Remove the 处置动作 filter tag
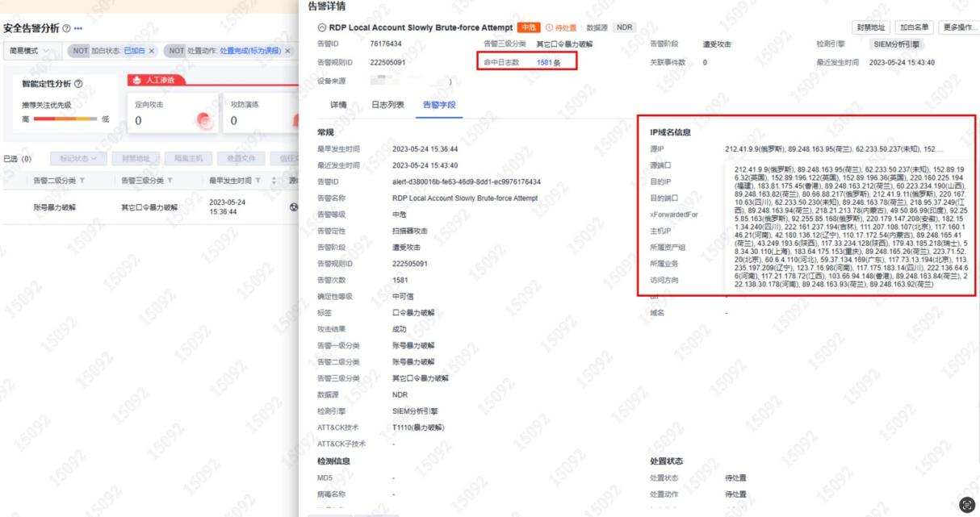Image resolution: width=980 pixels, height=517 pixels. (x=287, y=51)
